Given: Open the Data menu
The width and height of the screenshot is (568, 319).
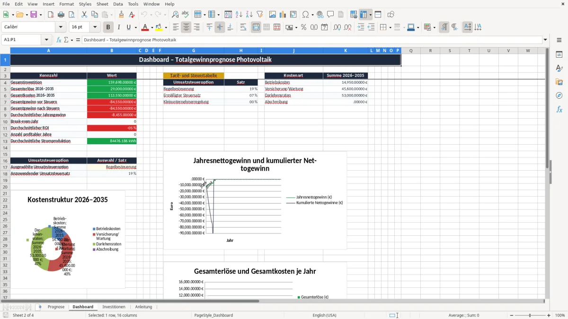Looking at the screenshot, I should [118, 4].
